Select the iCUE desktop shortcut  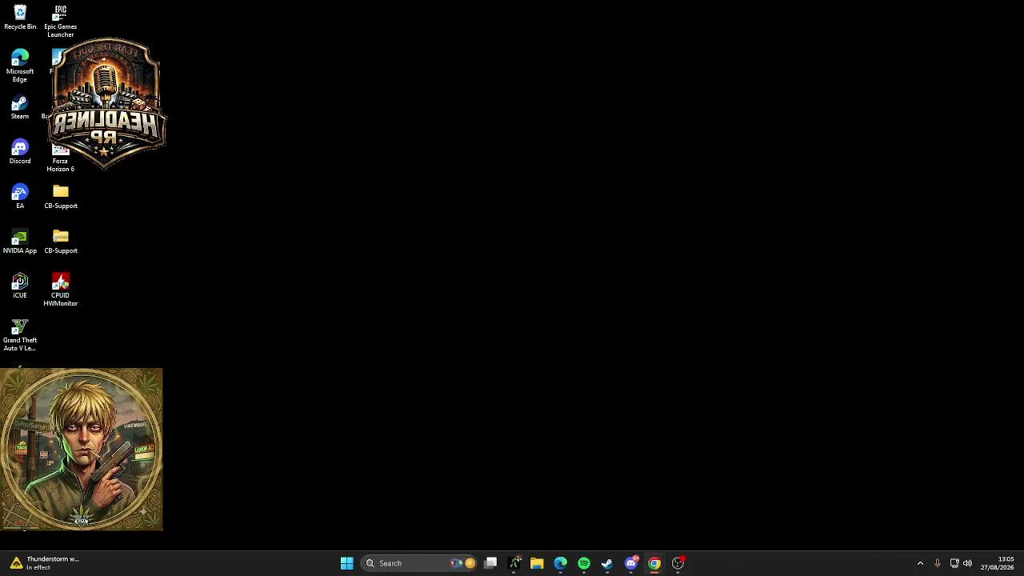20,286
